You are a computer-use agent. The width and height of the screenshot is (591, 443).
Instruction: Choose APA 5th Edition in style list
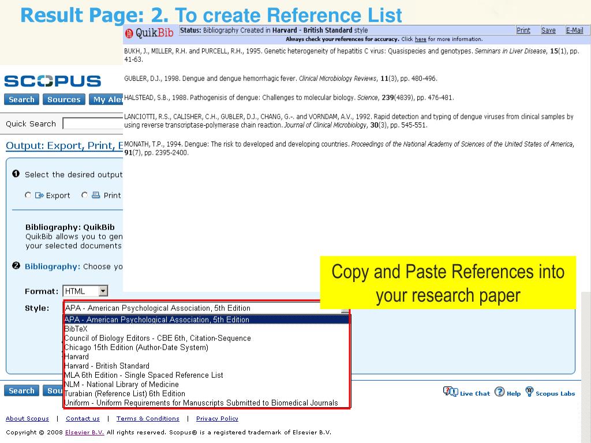point(206,320)
